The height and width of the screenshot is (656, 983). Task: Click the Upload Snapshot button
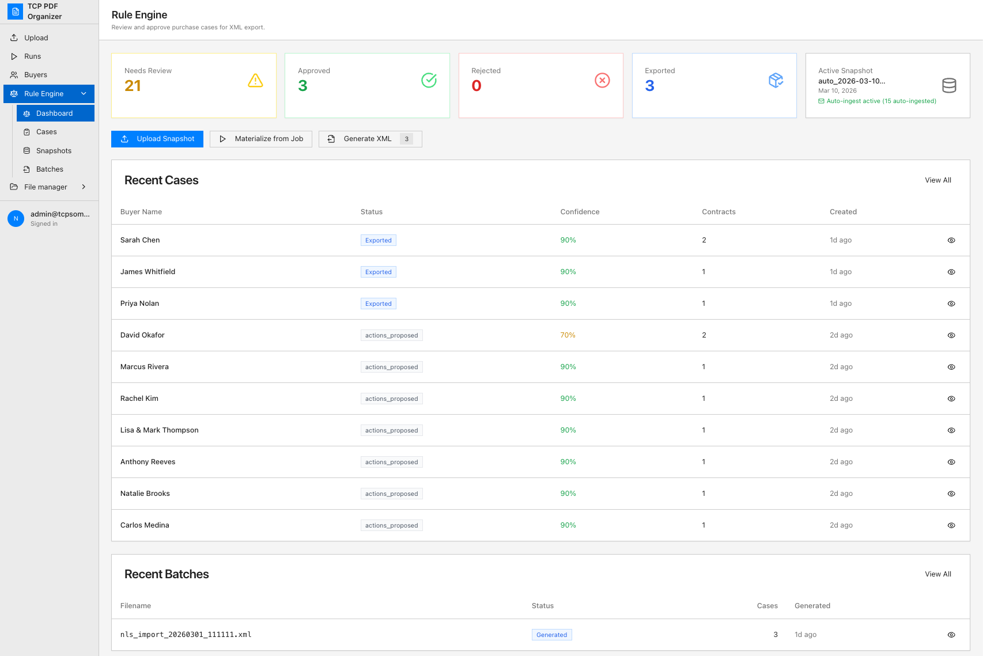coord(157,139)
